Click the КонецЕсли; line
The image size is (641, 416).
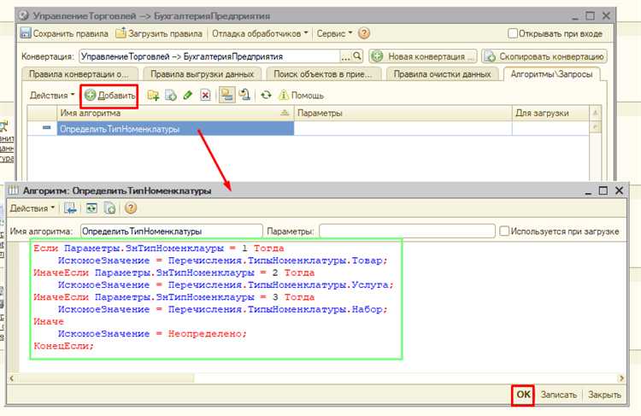click(64, 346)
